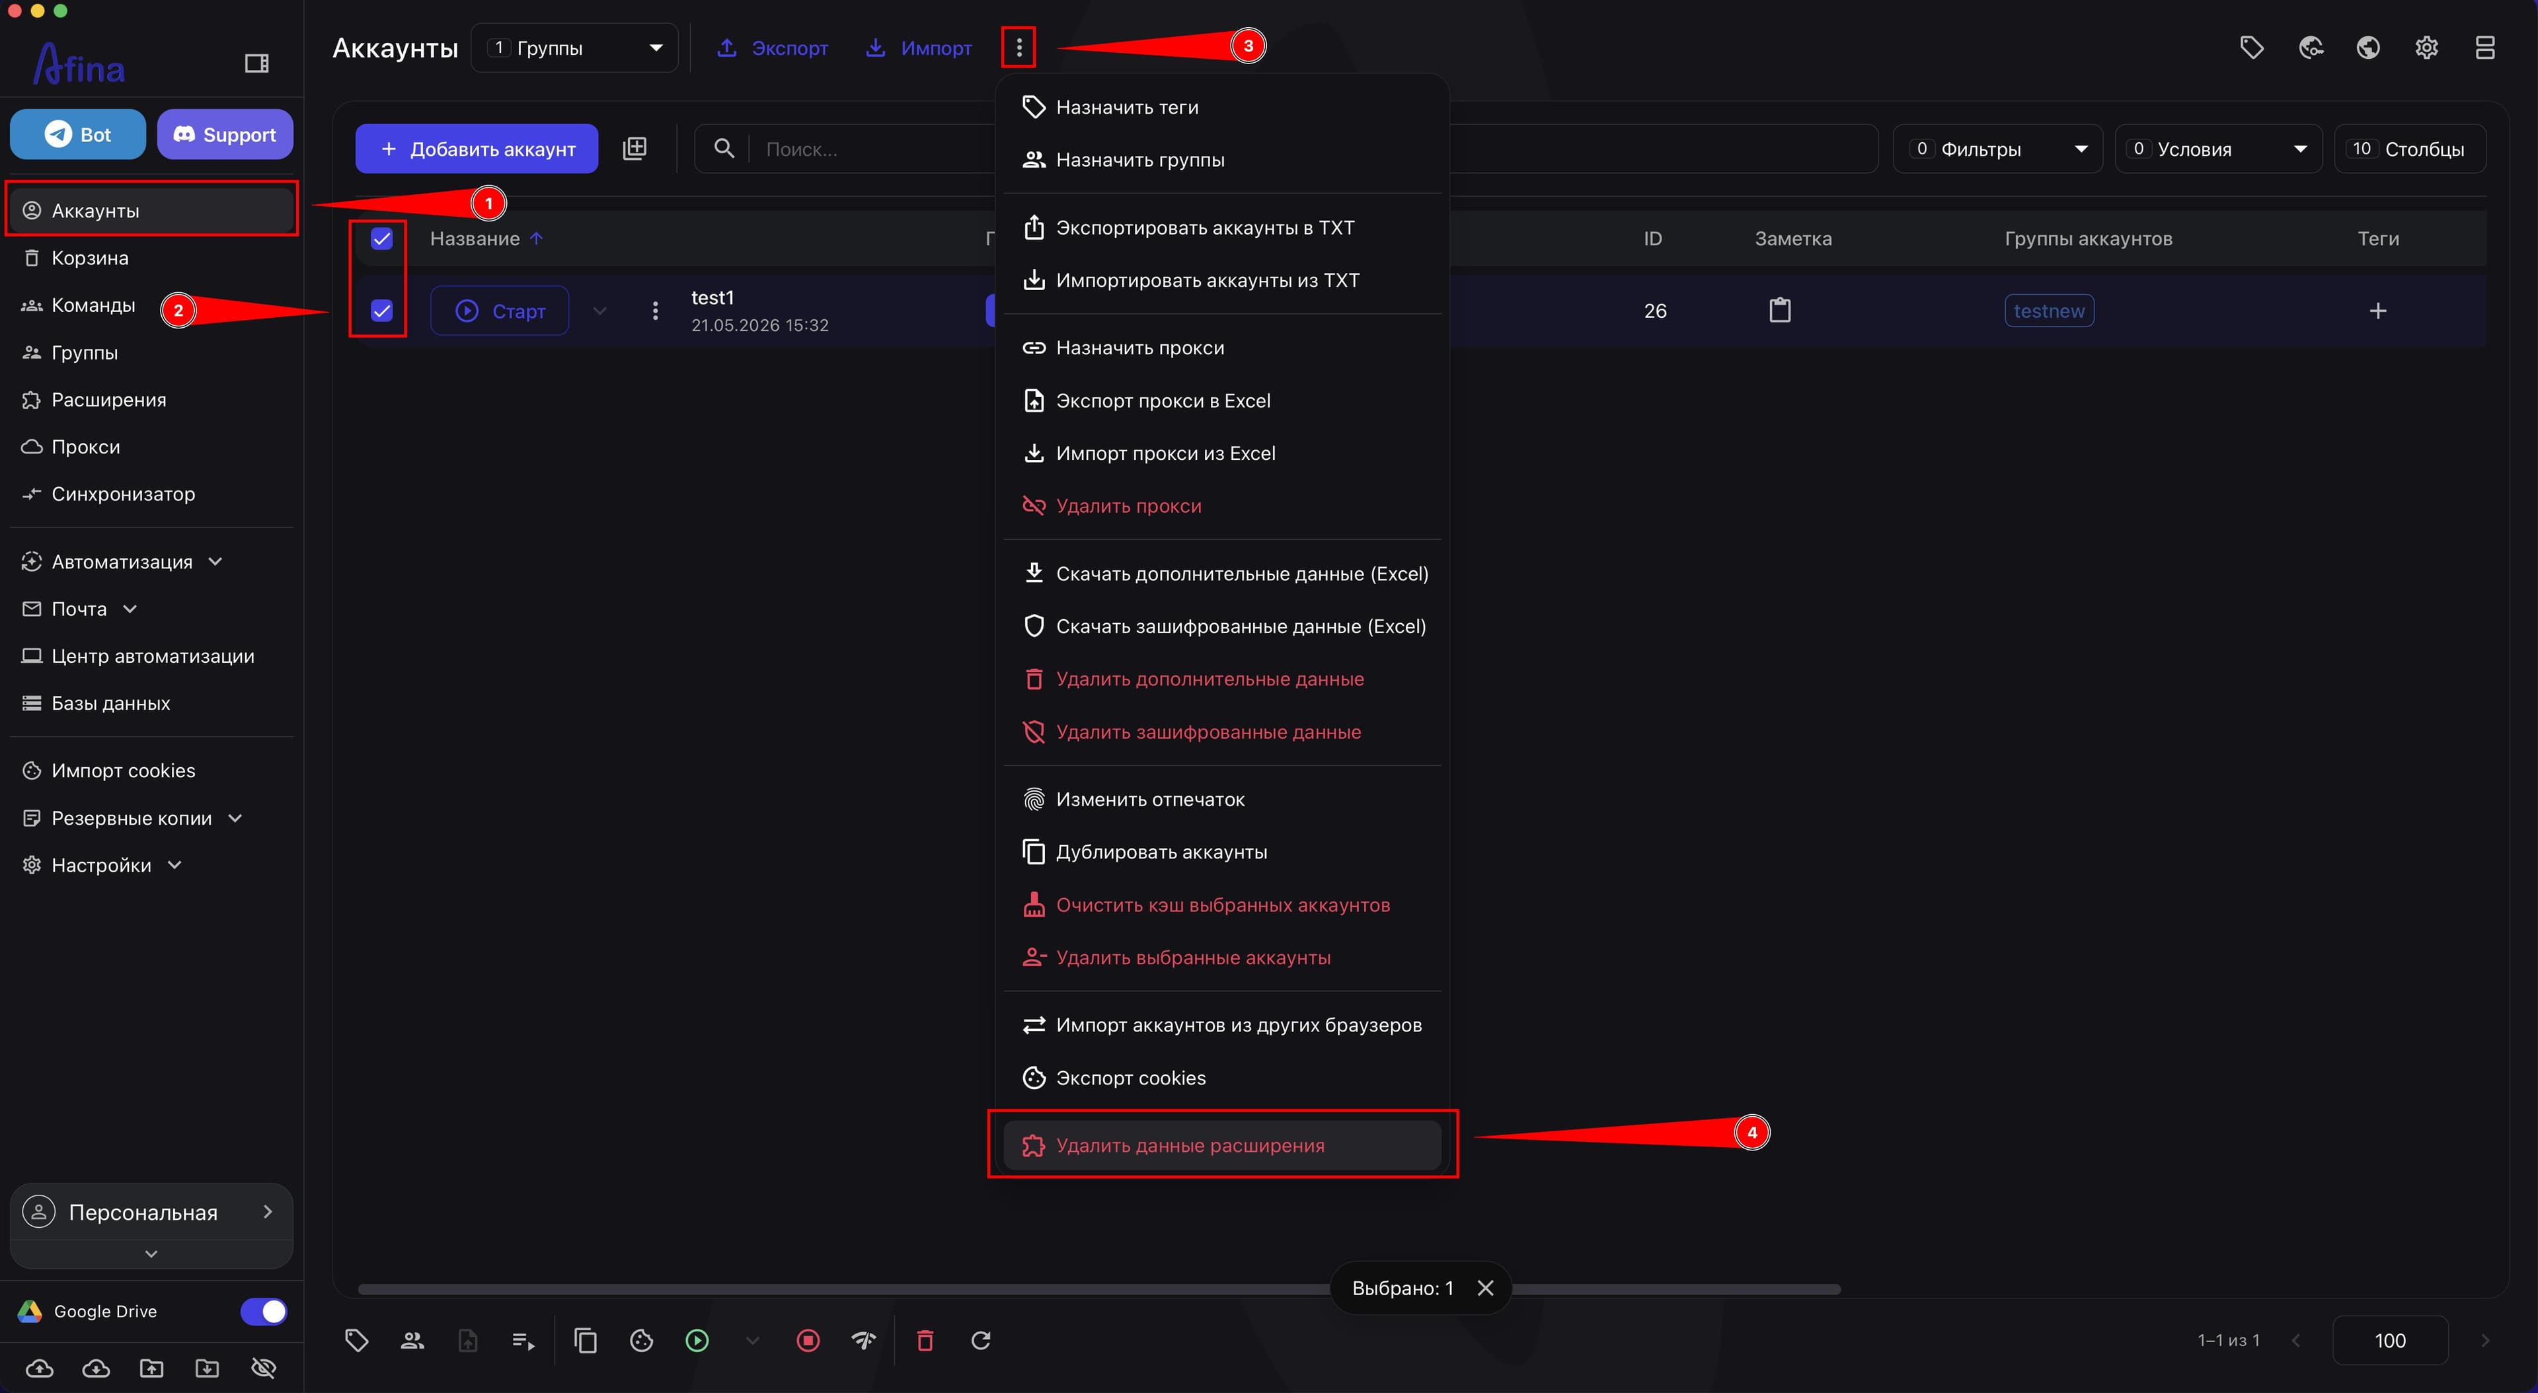Click the playlist run icon in bottom toolbar
Screen dimensions: 2538x1393
point(523,1339)
